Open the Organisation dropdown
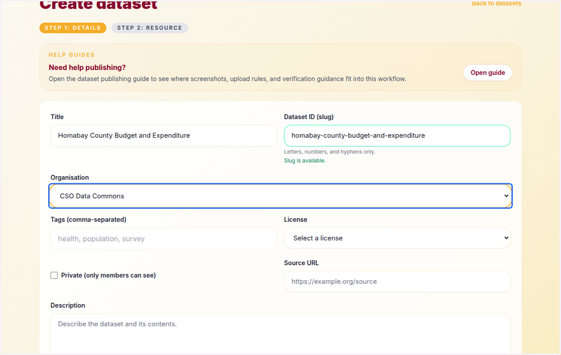The image size is (561, 355). (280, 196)
